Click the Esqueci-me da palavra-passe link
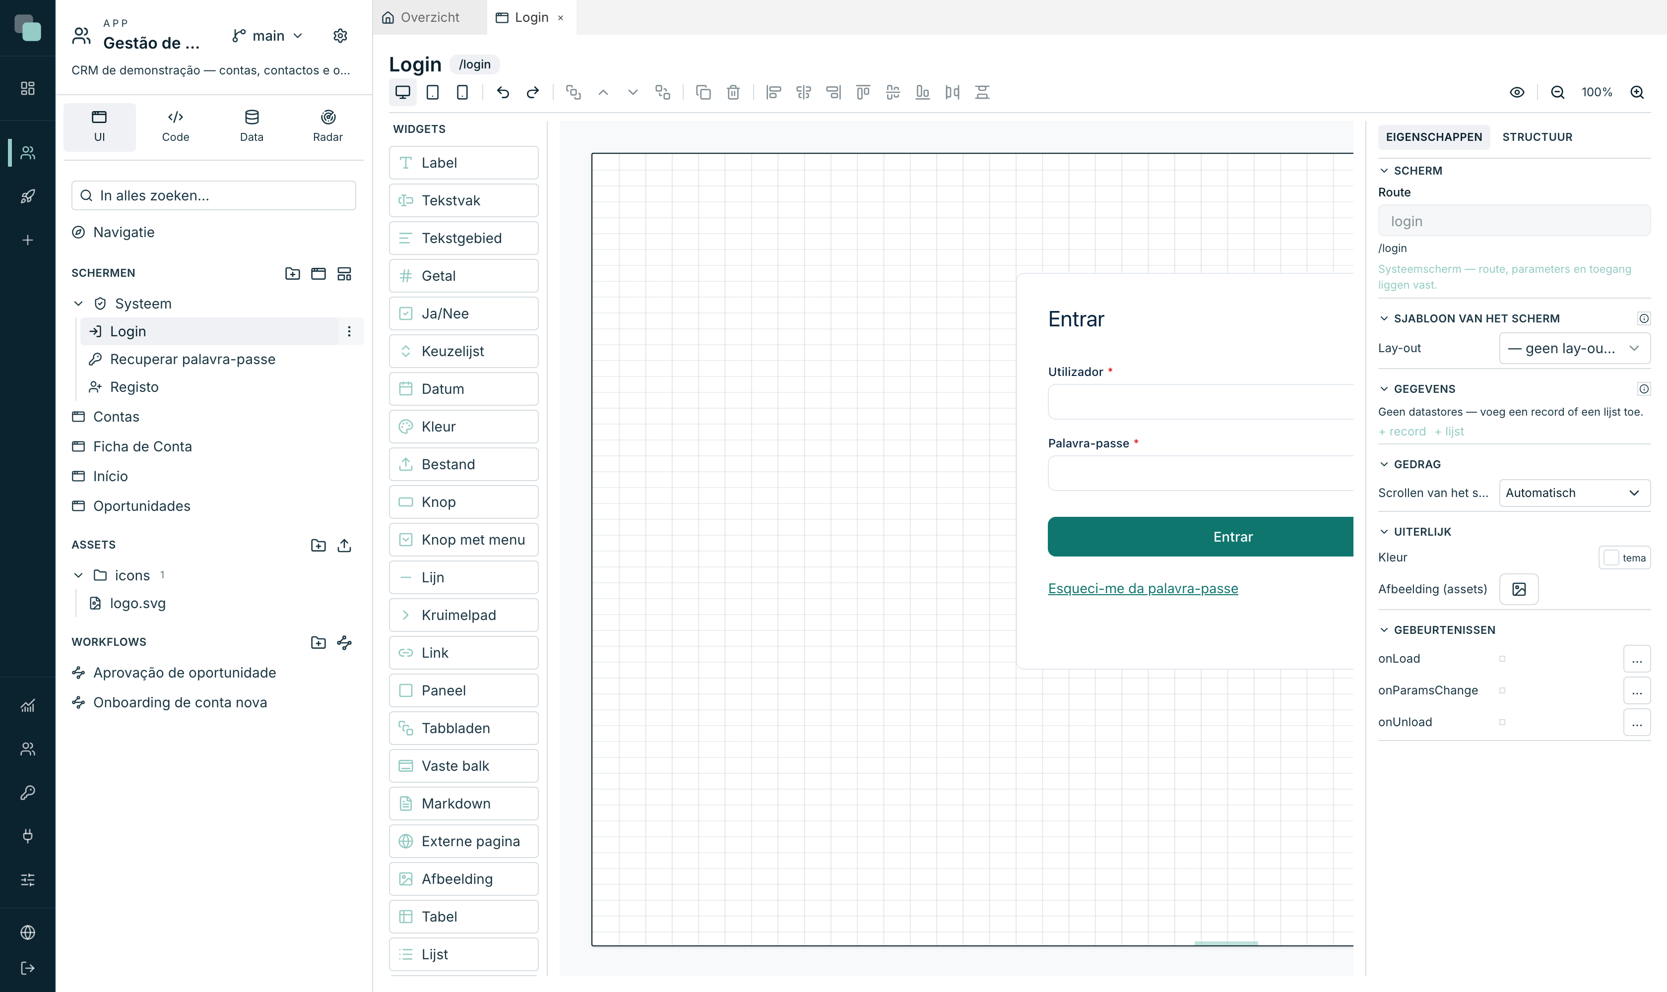This screenshot has height=992, width=1667. 1143,589
